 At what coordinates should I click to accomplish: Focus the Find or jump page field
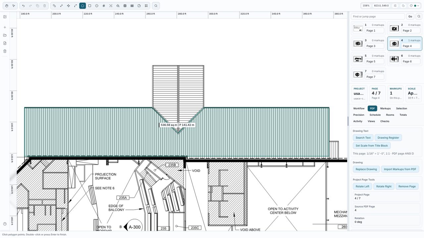[378, 16]
